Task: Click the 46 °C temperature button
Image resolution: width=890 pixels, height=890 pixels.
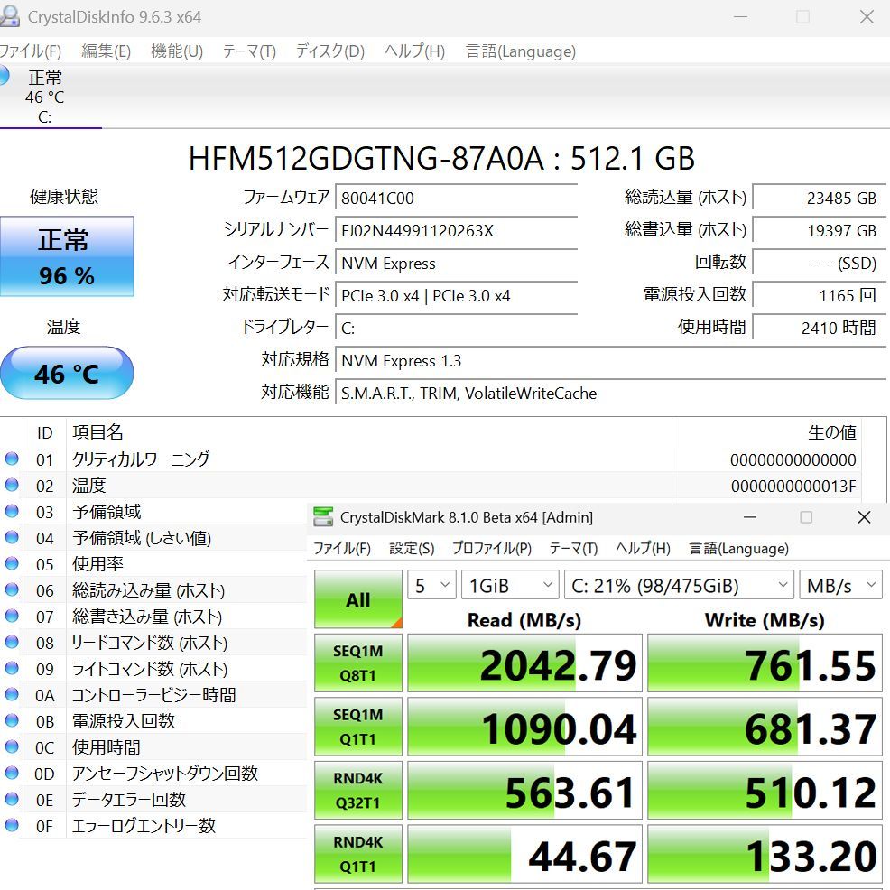Action: pos(67,373)
